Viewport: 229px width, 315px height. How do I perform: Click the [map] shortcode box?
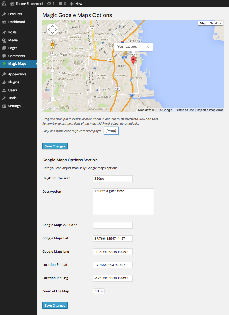pyautogui.click(x=111, y=131)
